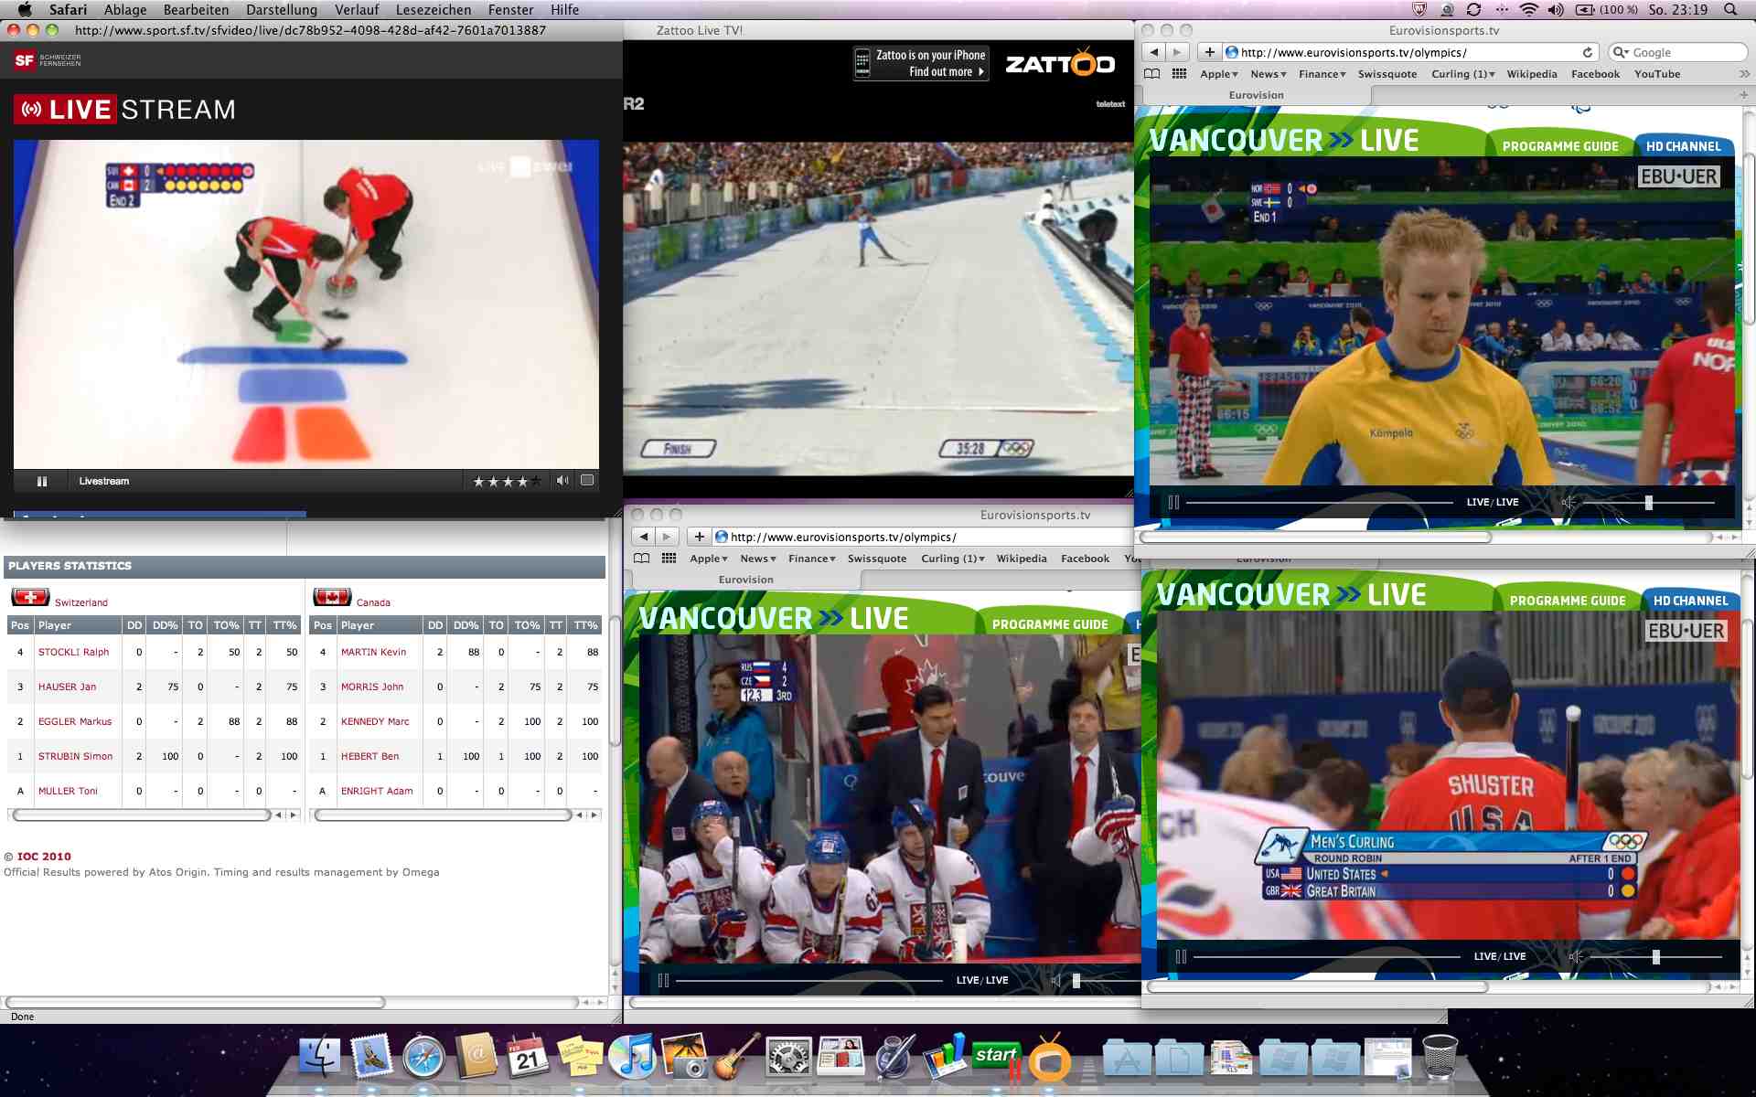Show all bookmarks in top-right Eurovisionsports window
The height and width of the screenshot is (1097, 1756).
[x=1152, y=74]
